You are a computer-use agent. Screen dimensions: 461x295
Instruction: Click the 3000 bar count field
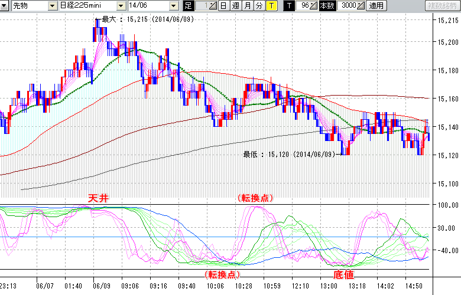348,6
